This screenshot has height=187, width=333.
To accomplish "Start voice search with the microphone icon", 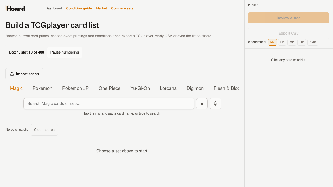I will [215, 104].
